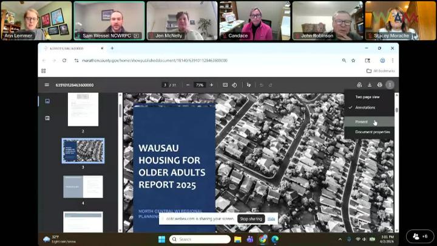
Task: Open page 2 thumbnail
Action: coord(83,109)
